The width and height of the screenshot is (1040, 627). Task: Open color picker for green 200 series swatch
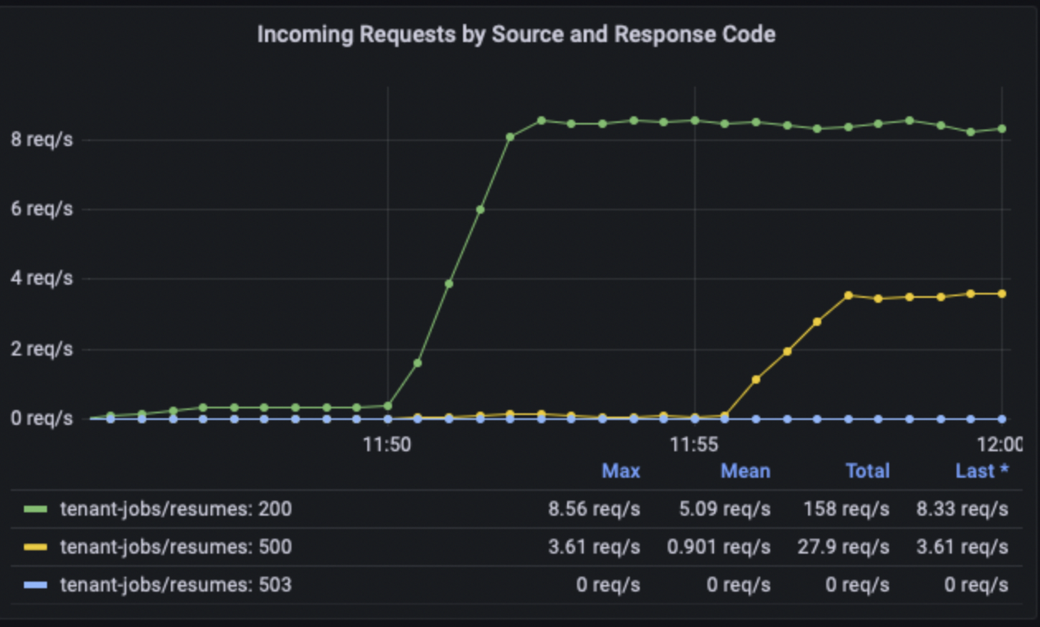click(x=35, y=509)
